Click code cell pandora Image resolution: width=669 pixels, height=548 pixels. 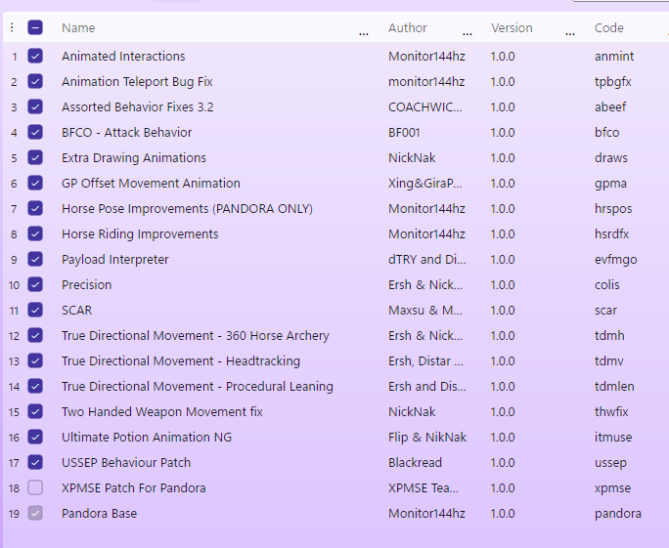(618, 514)
